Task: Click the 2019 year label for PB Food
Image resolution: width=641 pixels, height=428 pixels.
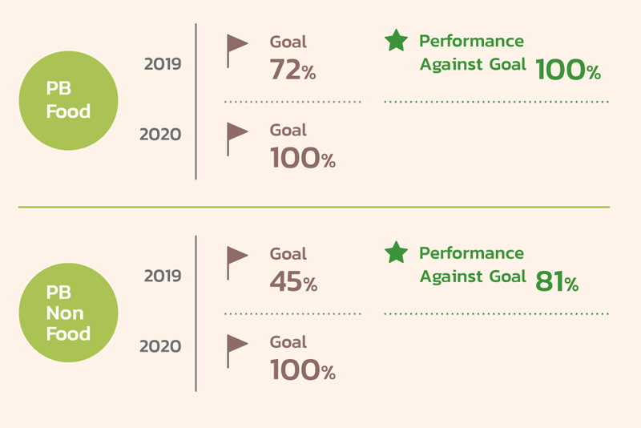Action: 163,64
